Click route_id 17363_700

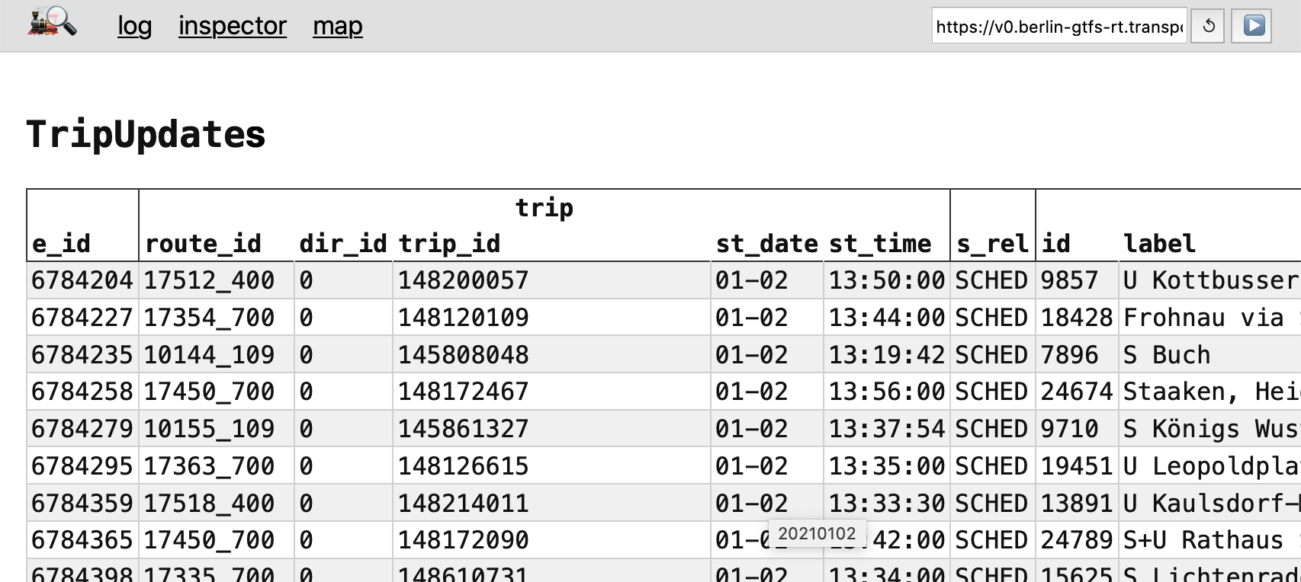point(210,466)
